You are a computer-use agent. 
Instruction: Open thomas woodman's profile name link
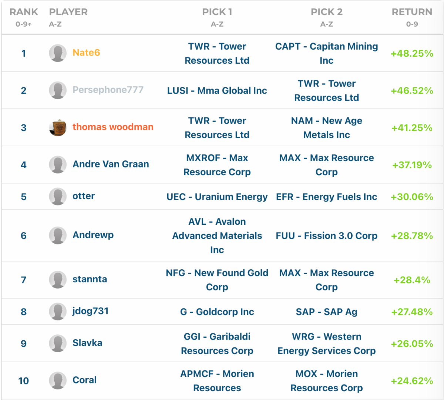click(x=113, y=127)
